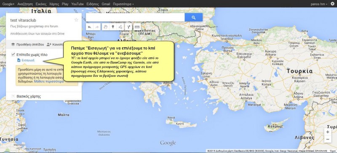337x153 pixels.
Task: Click the blue search magnifier button
Action: pos(193,17)
